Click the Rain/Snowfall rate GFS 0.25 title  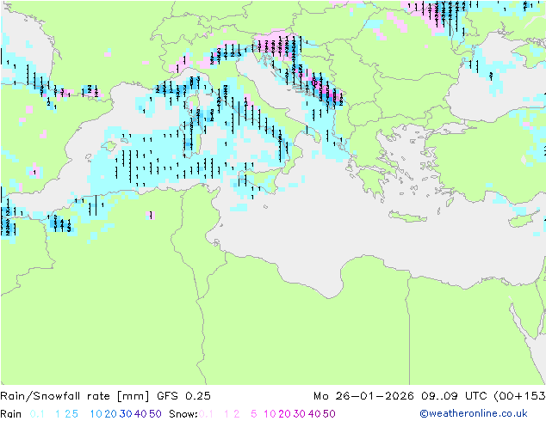click(106, 396)
